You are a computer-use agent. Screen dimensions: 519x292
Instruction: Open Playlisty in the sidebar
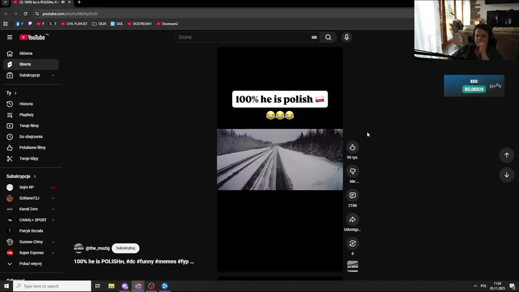point(31,115)
